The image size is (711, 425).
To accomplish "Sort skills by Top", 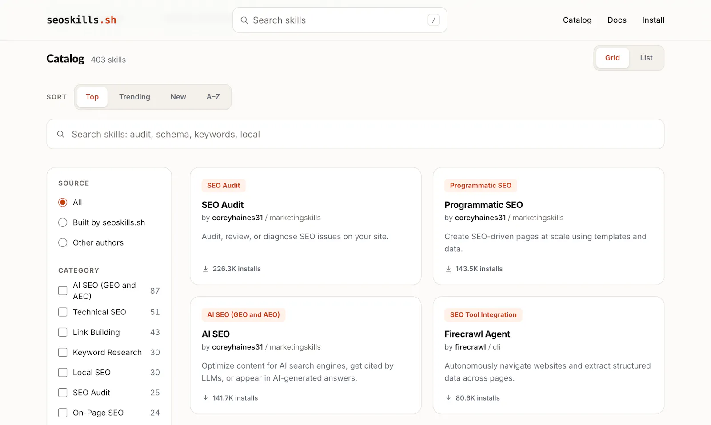I will pos(92,97).
